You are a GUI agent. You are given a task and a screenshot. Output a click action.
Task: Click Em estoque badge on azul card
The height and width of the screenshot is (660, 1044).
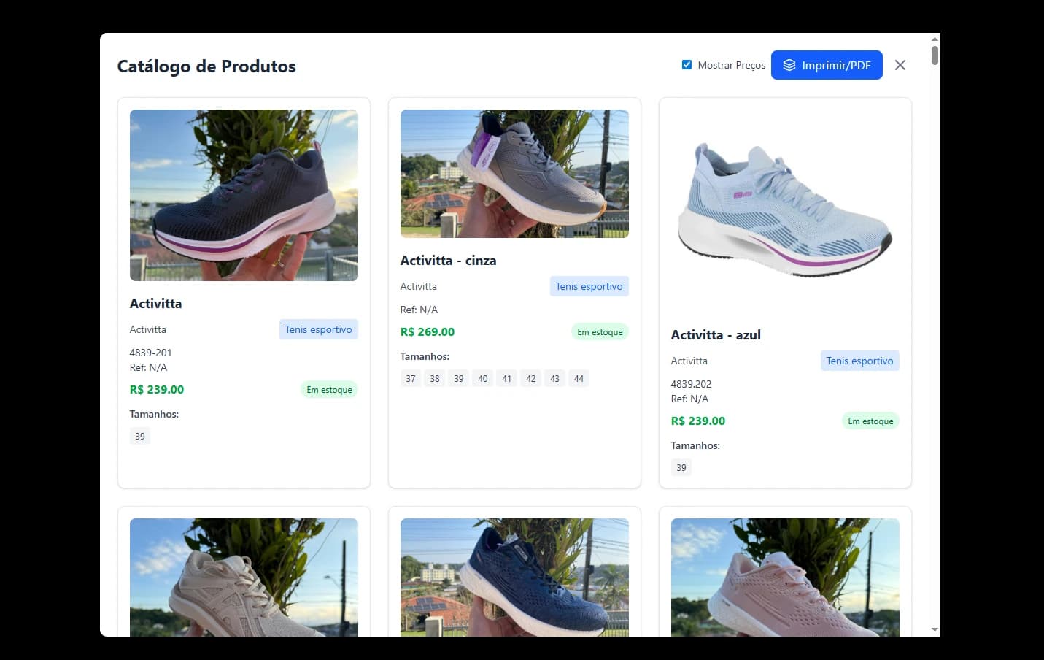click(870, 421)
